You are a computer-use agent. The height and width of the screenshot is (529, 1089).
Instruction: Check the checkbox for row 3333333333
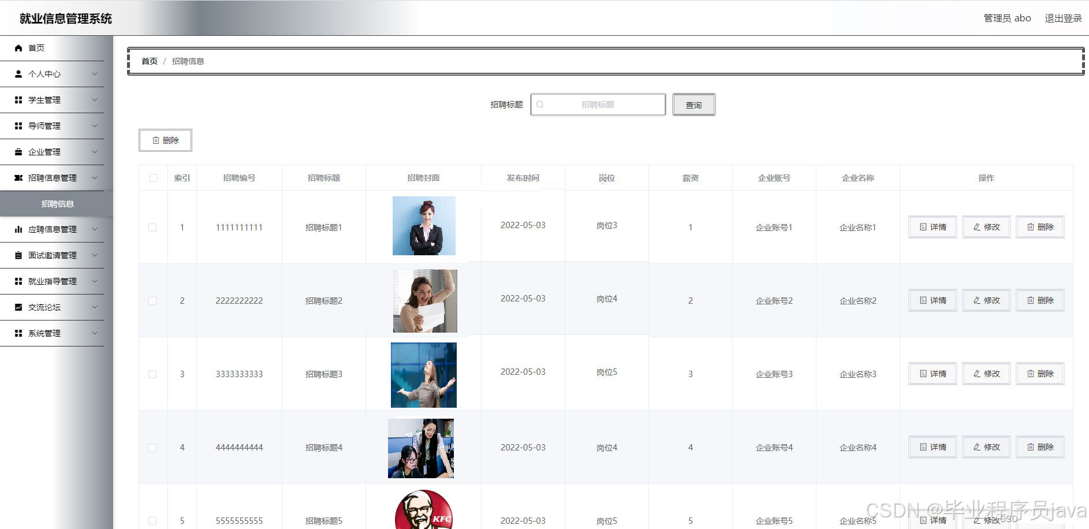pos(152,374)
